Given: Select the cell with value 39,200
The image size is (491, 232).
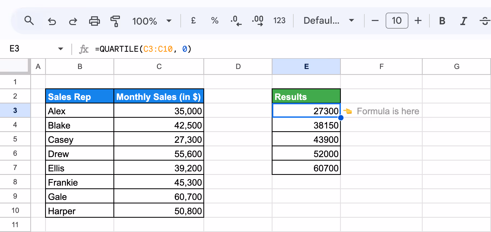Looking at the screenshot, I should tap(159, 168).
